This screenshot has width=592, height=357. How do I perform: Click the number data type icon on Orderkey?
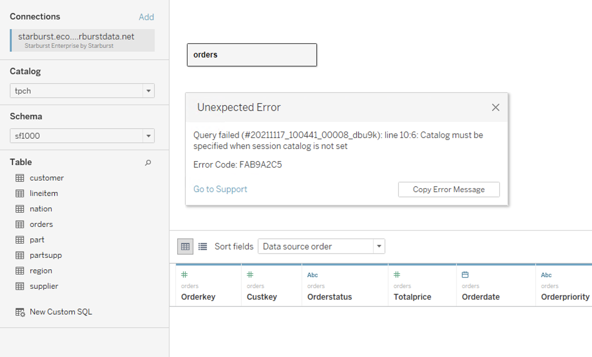click(x=185, y=275)
